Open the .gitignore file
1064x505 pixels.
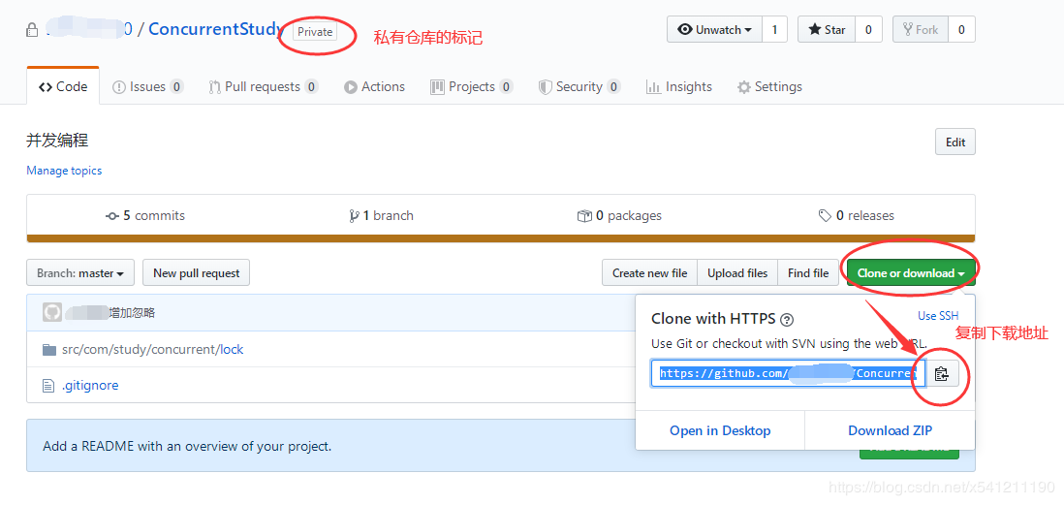pos(90,386)
